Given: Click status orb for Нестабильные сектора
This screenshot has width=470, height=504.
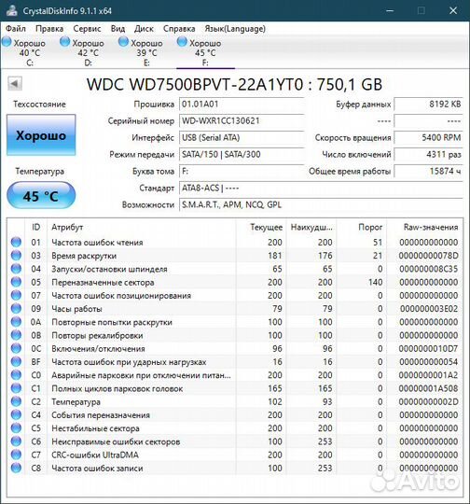Looking at the screenshot, I should click(16, 428).
